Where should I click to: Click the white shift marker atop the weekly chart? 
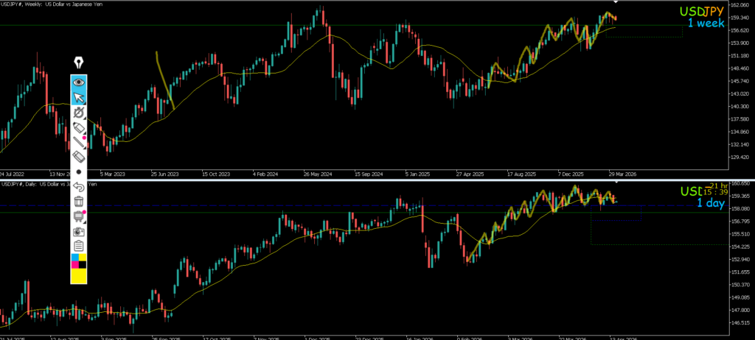point(616,2)
